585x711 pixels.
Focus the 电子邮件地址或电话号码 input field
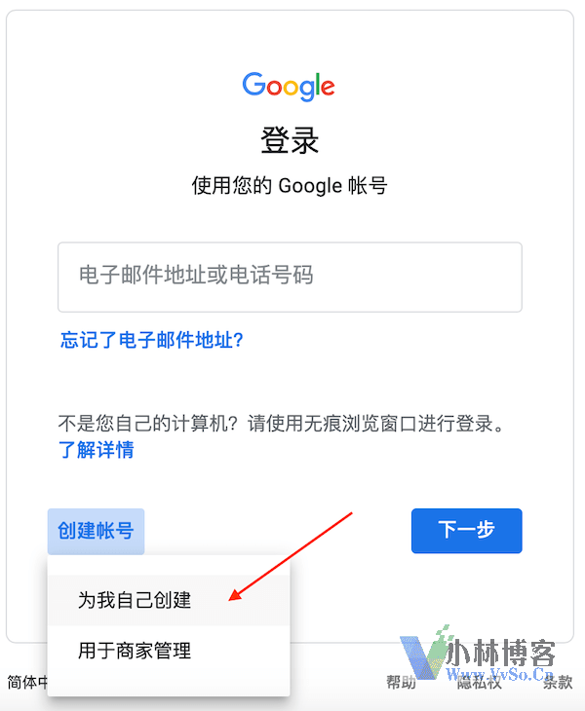tap(290, 277)
